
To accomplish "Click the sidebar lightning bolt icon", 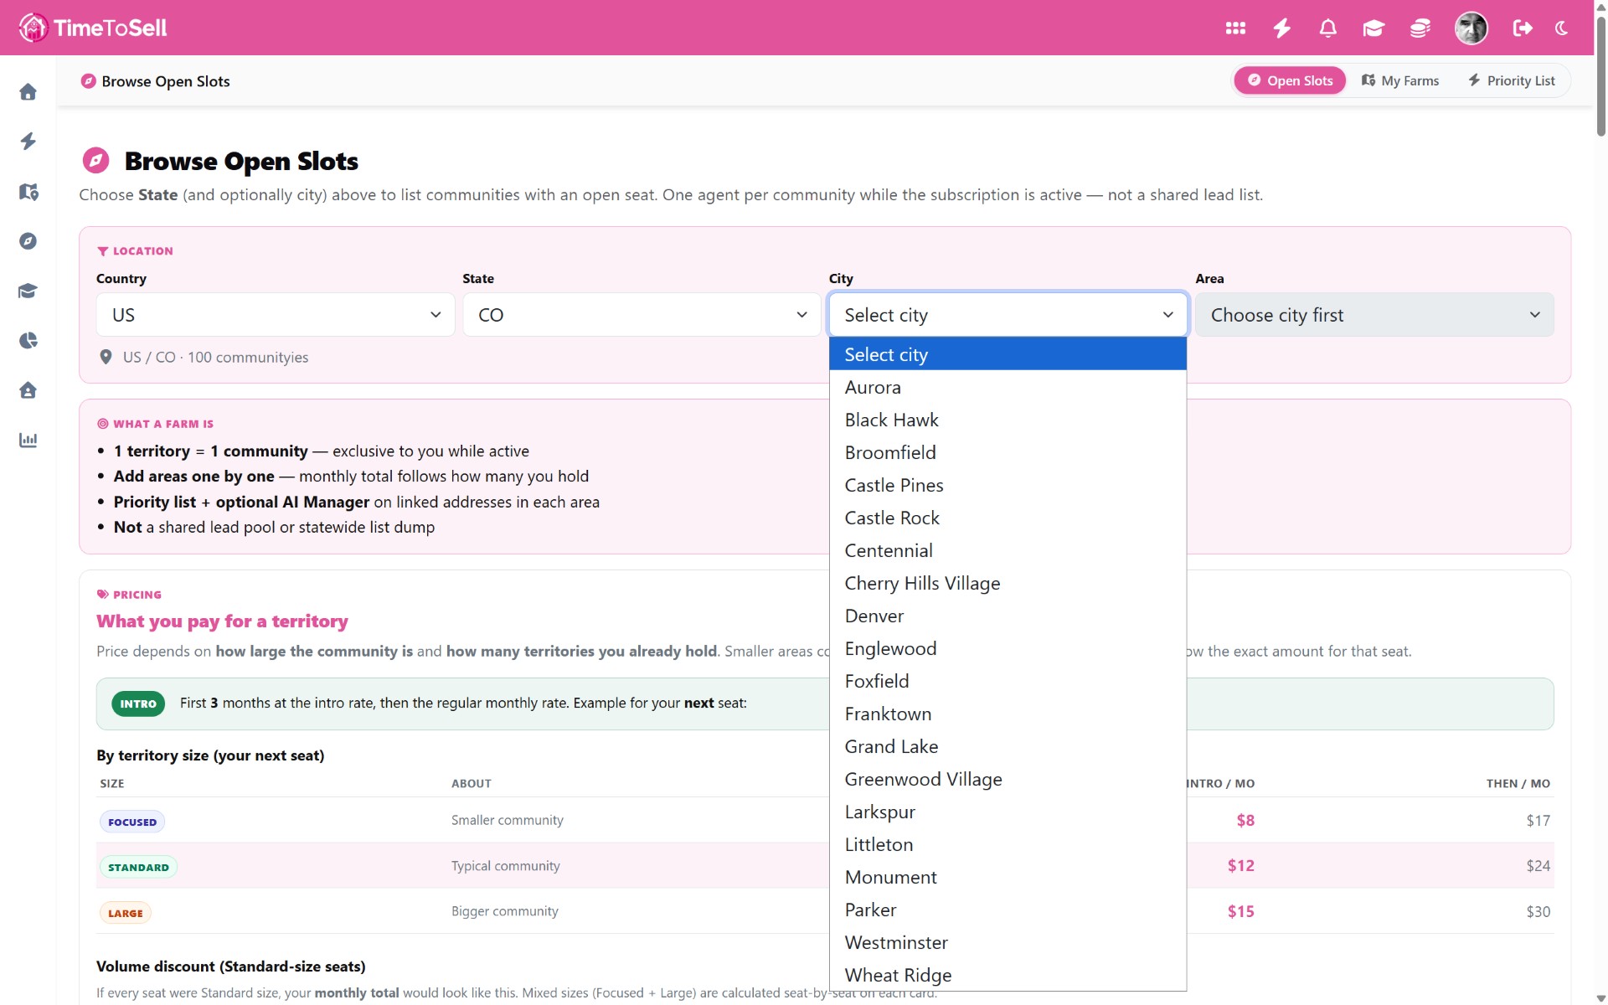I will click(x=28, y=142).
